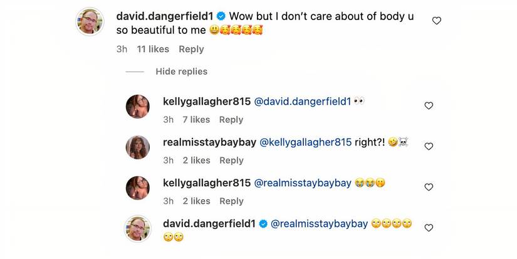The height and width of the screenshot is (259, 517).
Task: Reply to realmisstaybaybay's "right?!" comment
Action: pos(231,161)
